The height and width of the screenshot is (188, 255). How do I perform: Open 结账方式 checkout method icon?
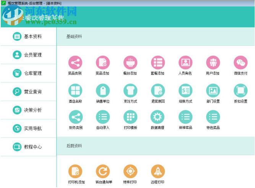(x=185, y=90)
